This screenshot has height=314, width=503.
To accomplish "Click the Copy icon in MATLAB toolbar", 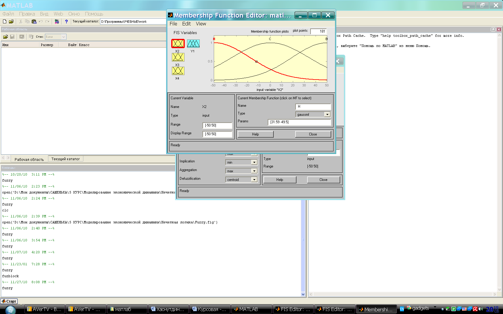I will pyautogui.click(x=27, y=22).
